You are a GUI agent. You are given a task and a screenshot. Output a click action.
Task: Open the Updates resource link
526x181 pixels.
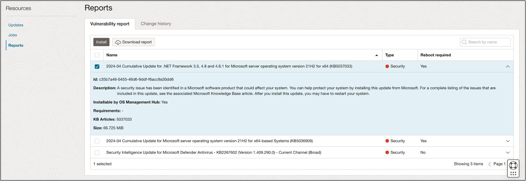(x=16, y=25)
